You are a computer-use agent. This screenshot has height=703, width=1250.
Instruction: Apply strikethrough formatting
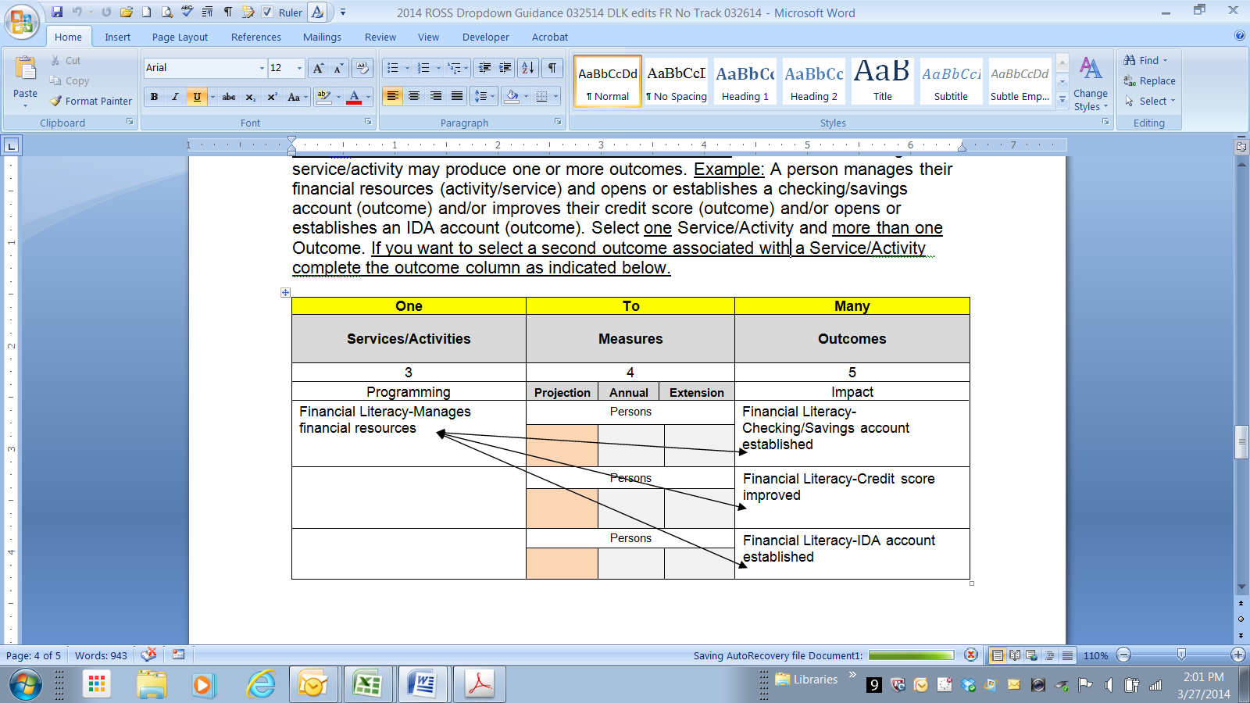pos(229,97)
